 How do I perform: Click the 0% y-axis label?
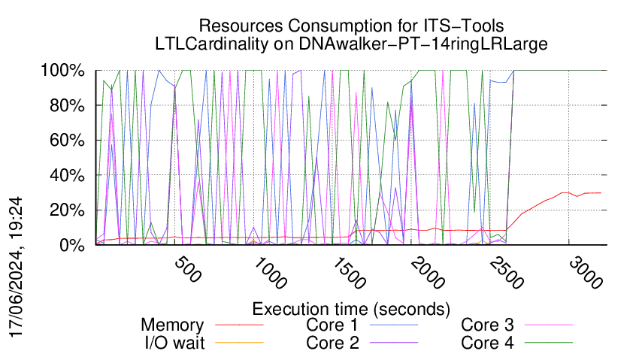click(x=72, y=245)
